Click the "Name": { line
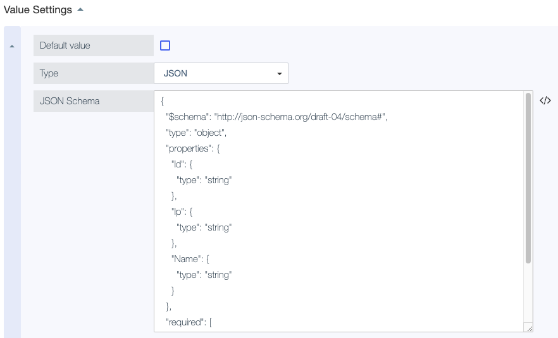This screenshot has height=338, width=558. pyautogui.click(x=190, y=259)
